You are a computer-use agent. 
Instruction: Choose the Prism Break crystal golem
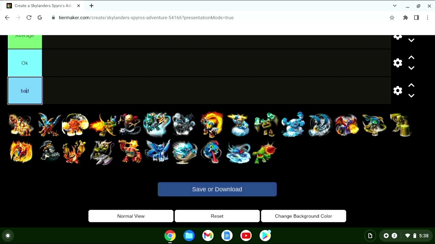click(x=266, y=125)
